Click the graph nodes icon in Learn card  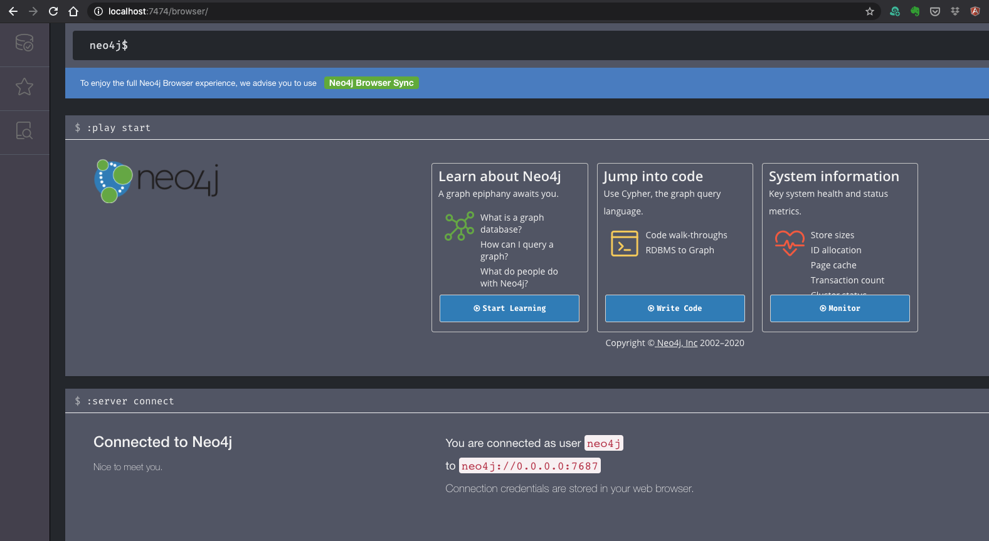coord(459,226)
